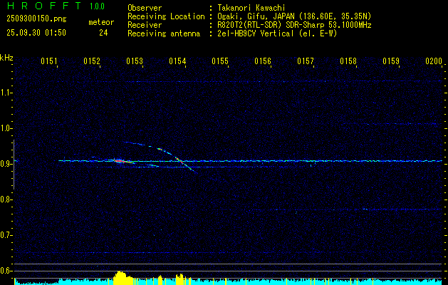
Task: Click the kHz axis unit label
Action: [x=6, y=58]
